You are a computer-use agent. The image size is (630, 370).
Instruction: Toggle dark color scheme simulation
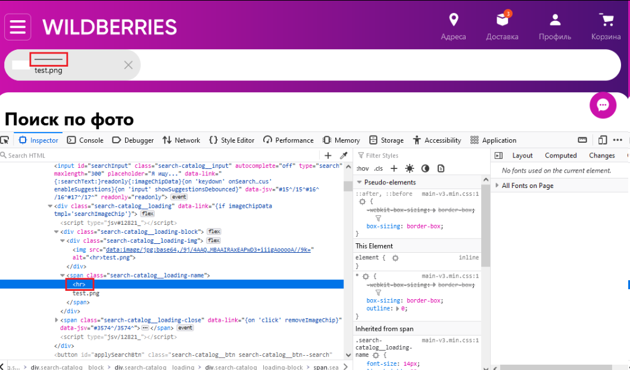point(425,168)
